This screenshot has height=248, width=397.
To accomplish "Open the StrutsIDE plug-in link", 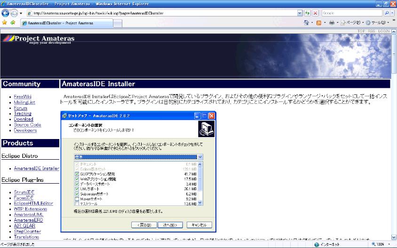I will [x=24, y=192].
